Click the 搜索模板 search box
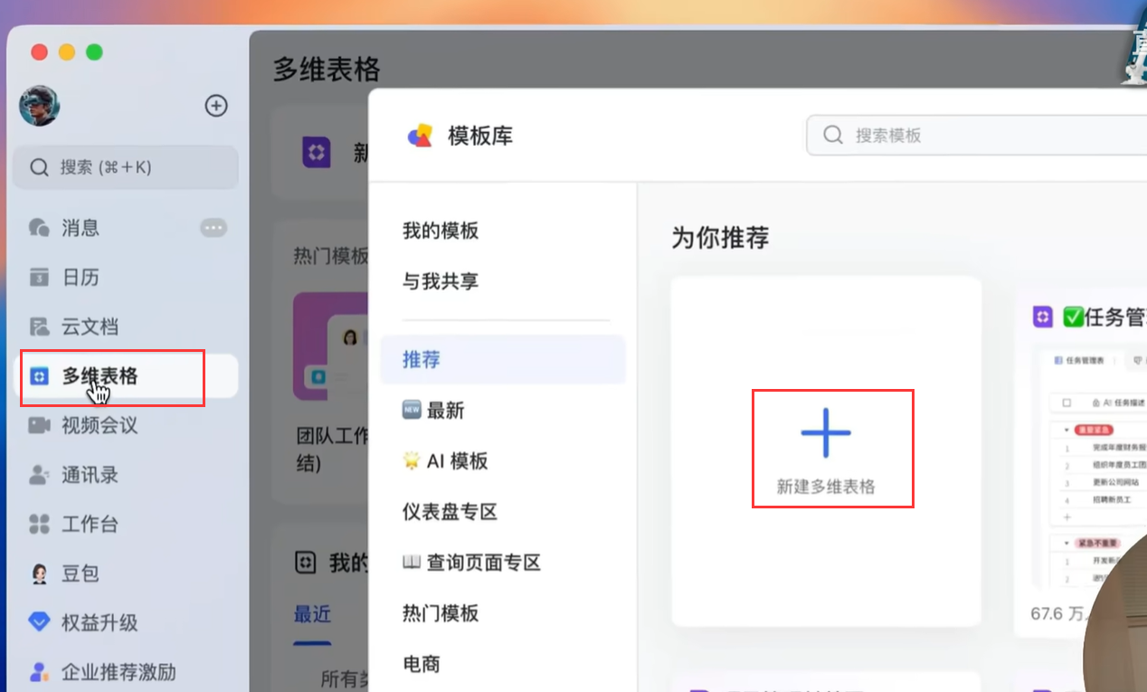Image resolution: width=1147 pixels, height=692 pixels. tap(976, 136)
